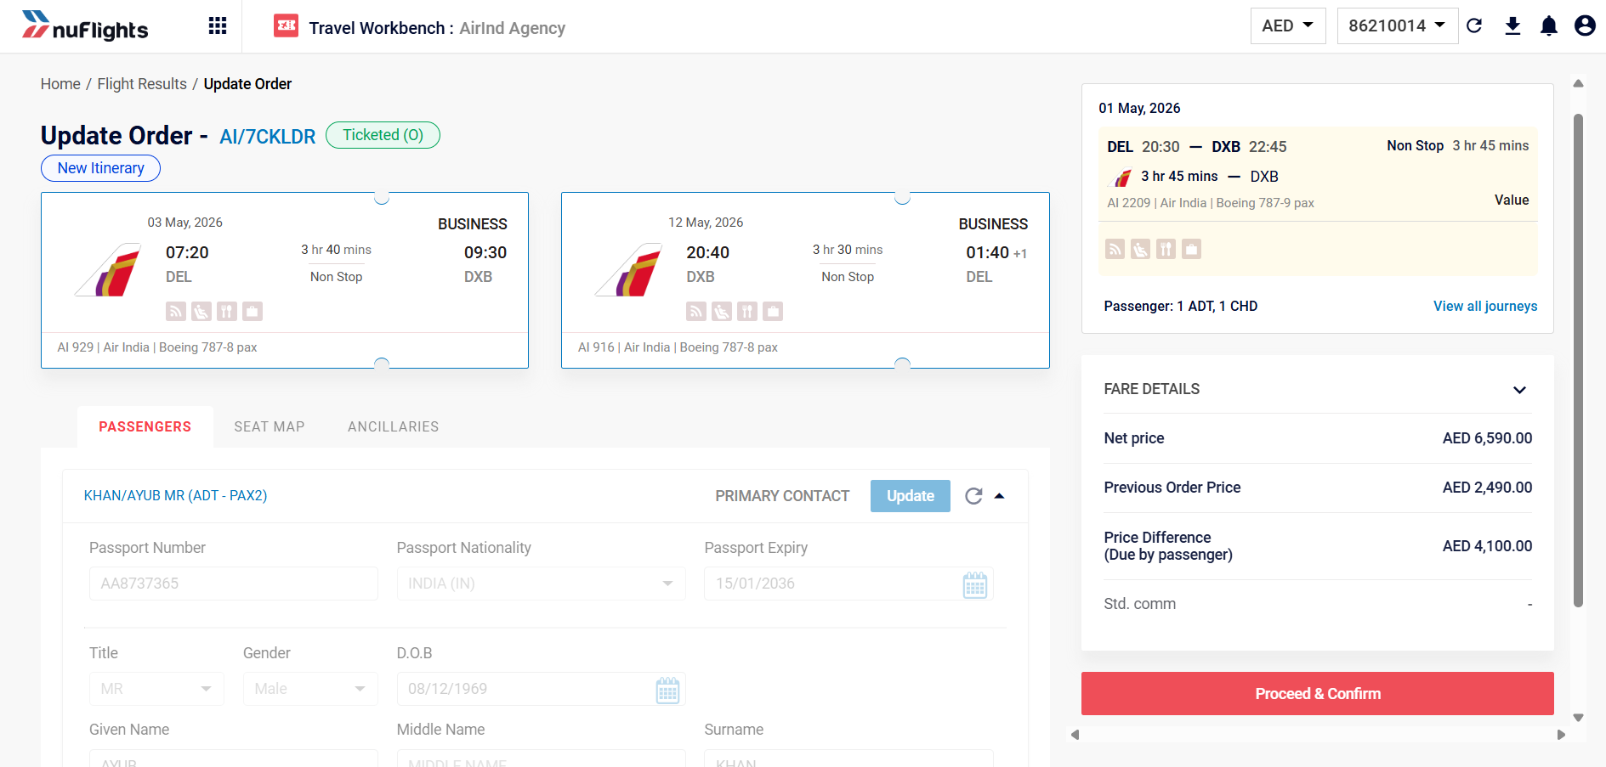Click the Passport Expiry date field
The image size is (1606, 767).
point(848,584)
